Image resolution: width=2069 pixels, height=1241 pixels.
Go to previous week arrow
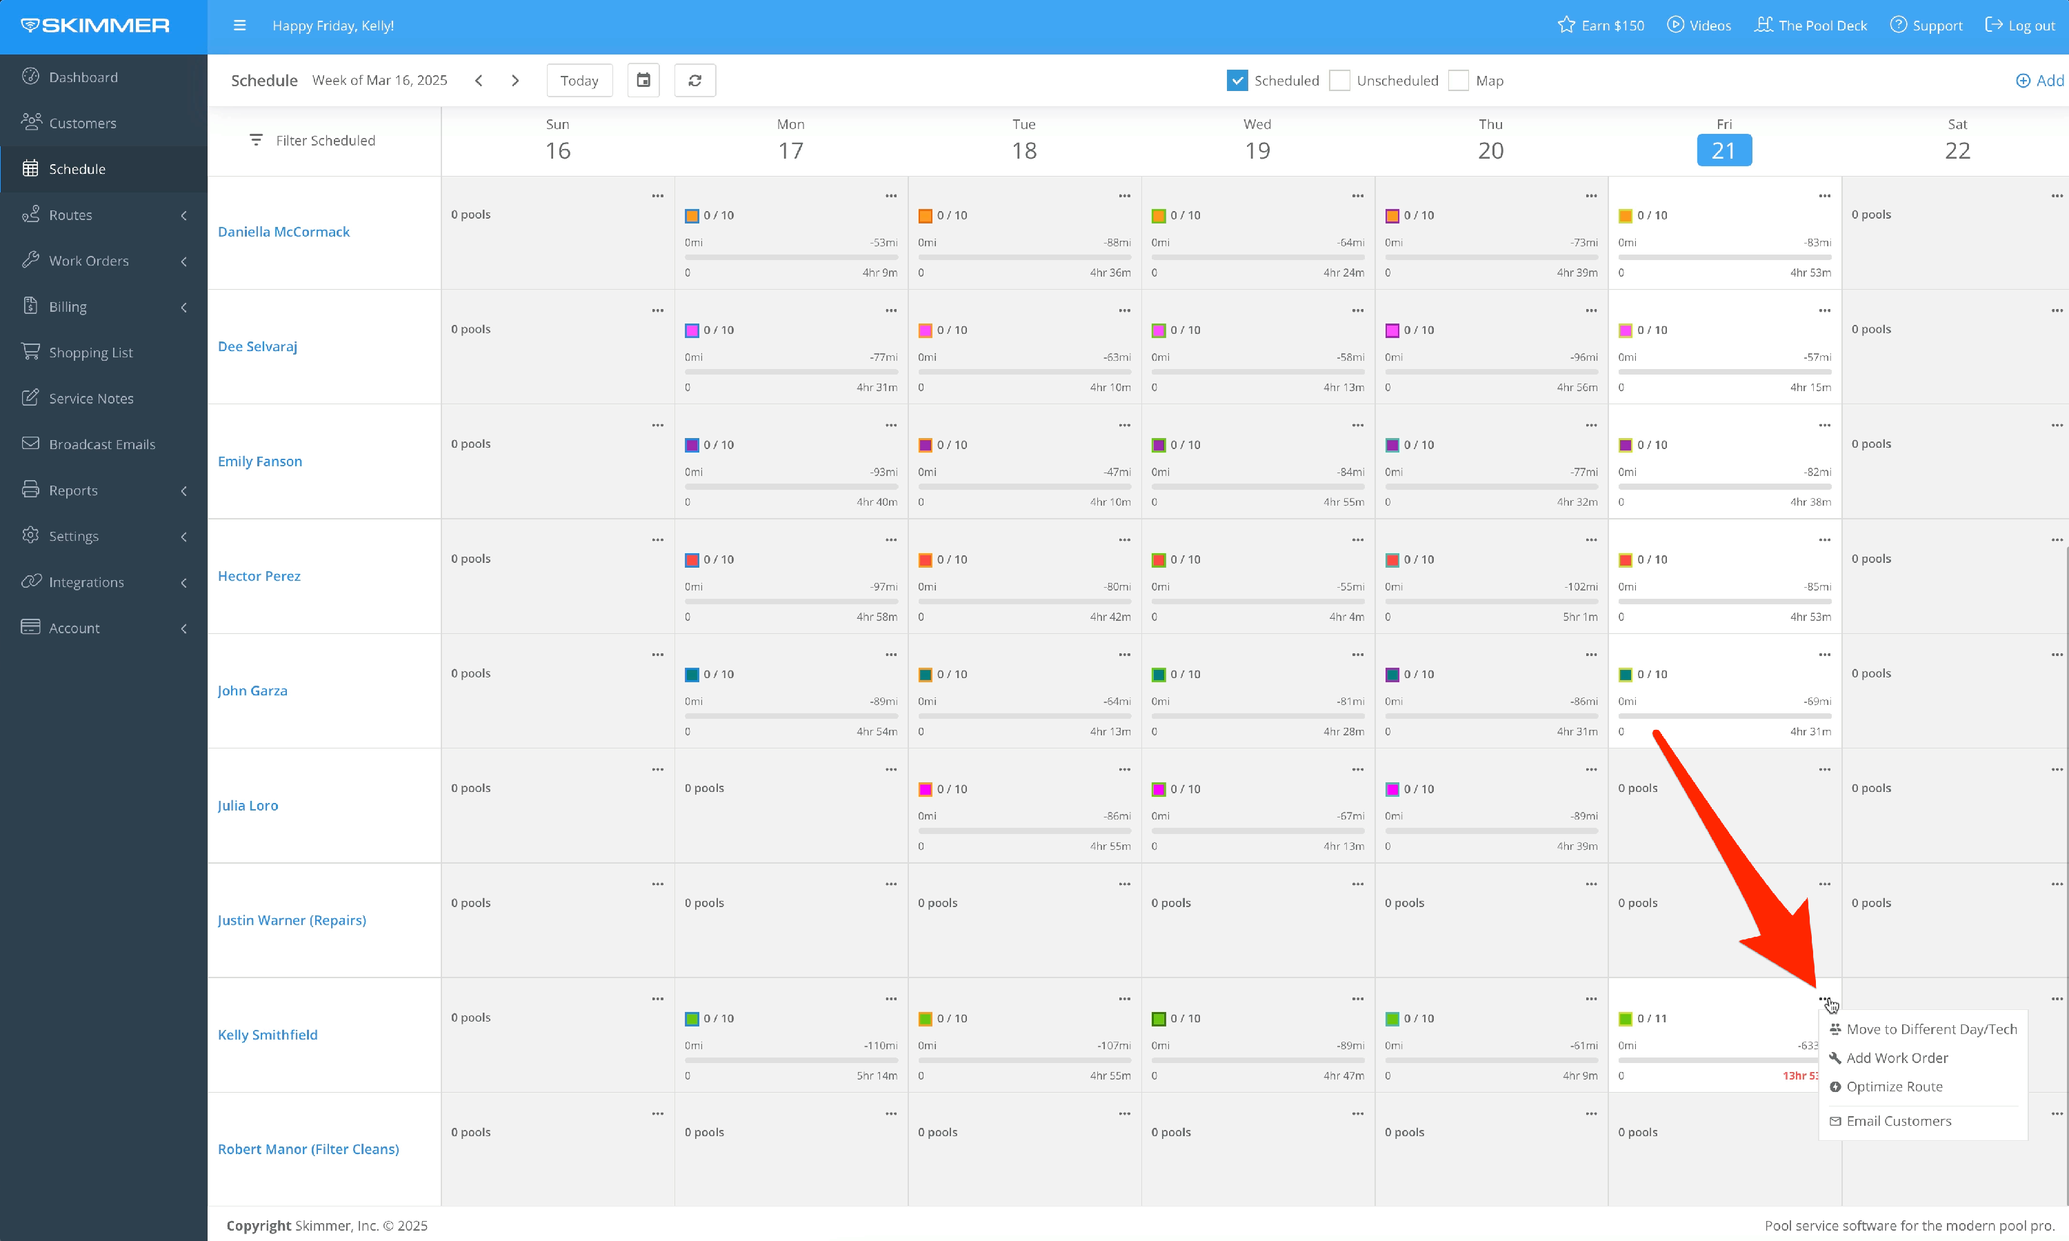pos(478,80)
